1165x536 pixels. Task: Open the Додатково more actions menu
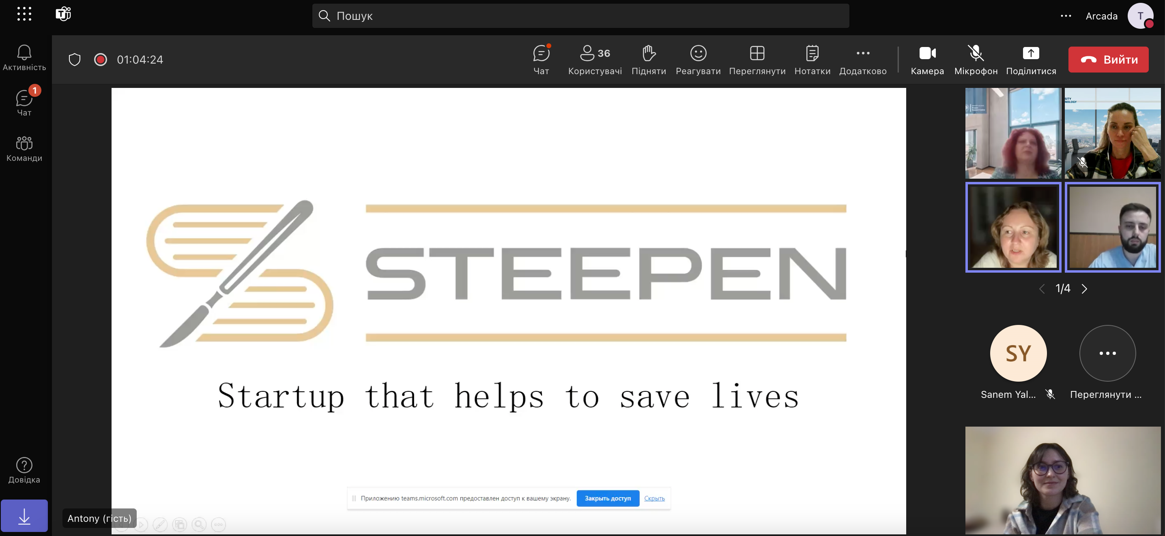tap(863, 60)
